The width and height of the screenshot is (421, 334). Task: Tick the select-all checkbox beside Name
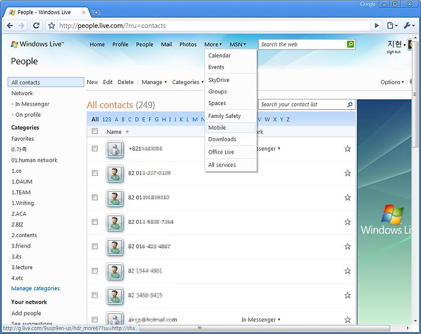[95, 131]
